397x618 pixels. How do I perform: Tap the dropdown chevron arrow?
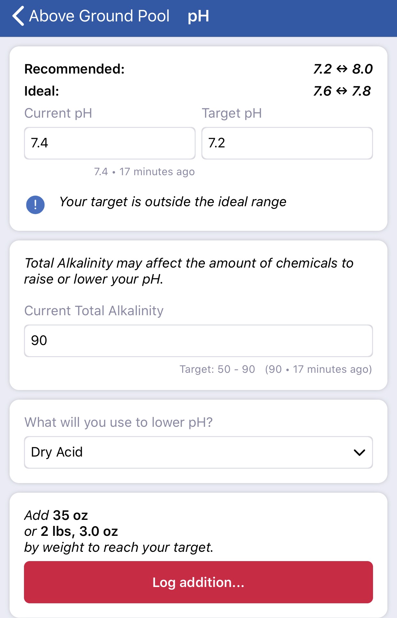click(359, 452)
